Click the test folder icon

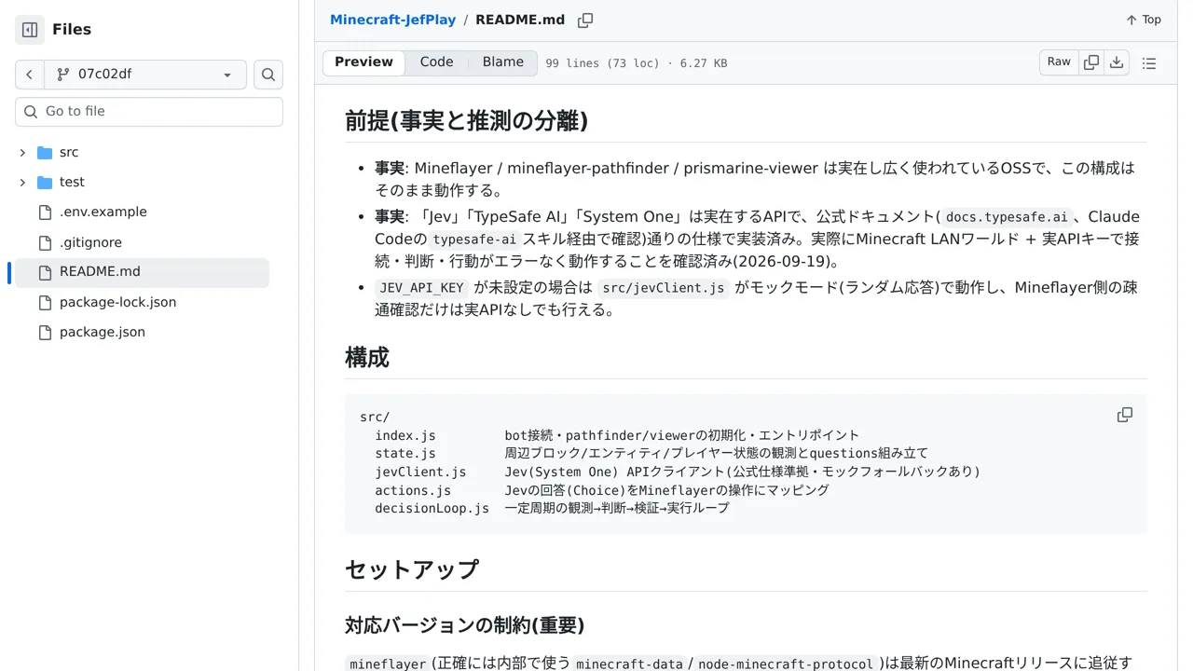45,183
